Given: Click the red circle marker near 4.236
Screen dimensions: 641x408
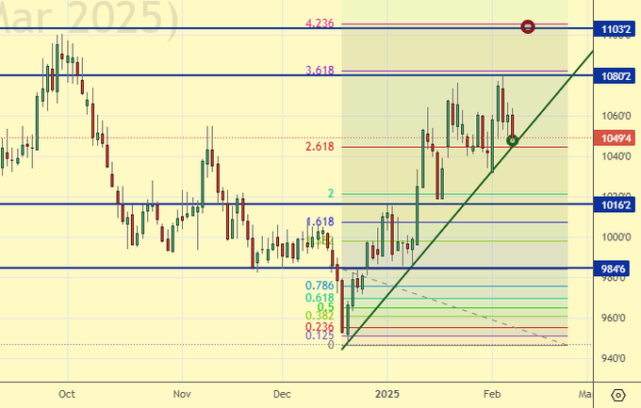Looking at the screenshot, I should coord(528,26).
